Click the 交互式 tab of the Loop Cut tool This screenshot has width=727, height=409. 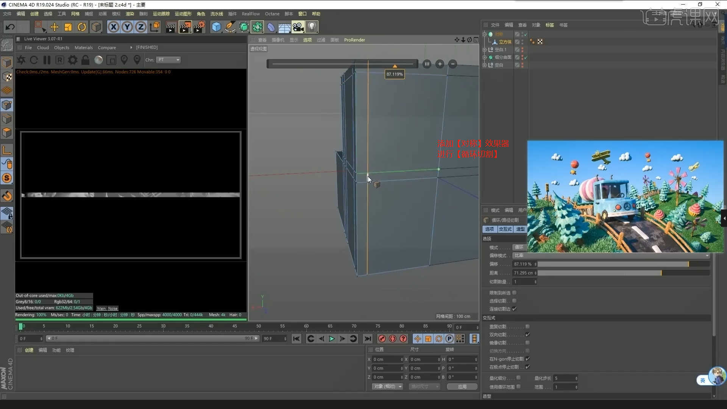(x=505, y=229)
